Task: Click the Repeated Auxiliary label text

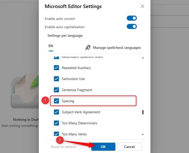Action: click(76, 68)
